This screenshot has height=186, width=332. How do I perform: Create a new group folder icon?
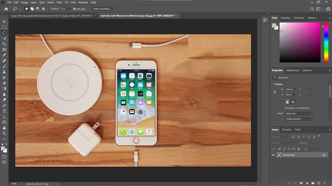313,183
